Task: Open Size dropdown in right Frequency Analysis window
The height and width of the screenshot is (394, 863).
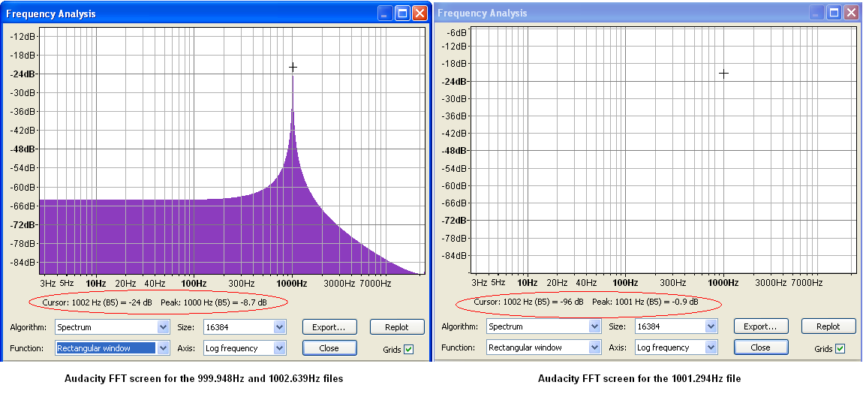Action: [676, 327]
